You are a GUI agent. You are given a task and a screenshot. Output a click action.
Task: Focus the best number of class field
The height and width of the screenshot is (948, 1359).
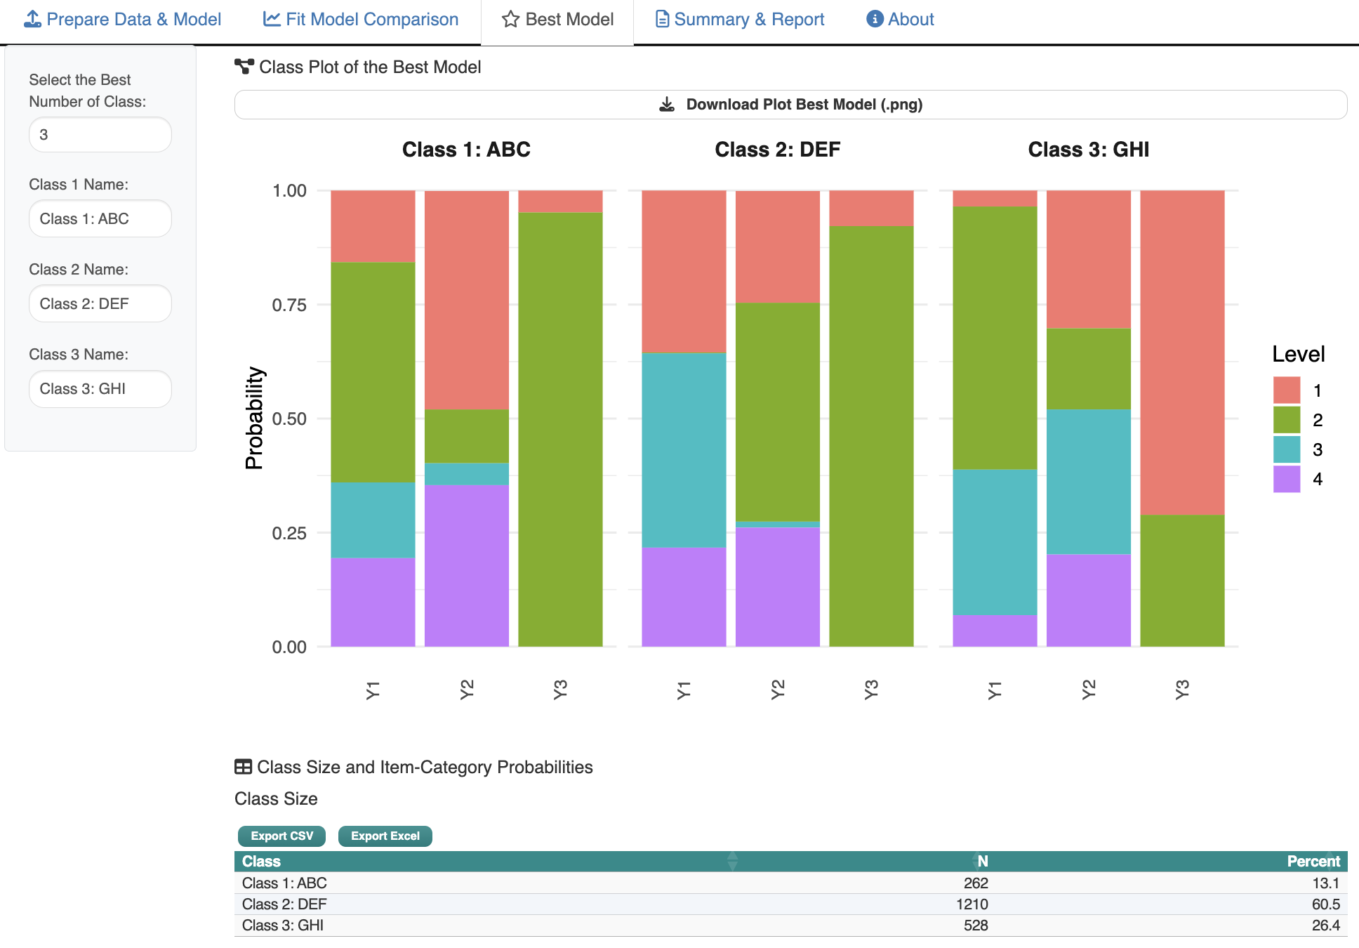(100, 134)
